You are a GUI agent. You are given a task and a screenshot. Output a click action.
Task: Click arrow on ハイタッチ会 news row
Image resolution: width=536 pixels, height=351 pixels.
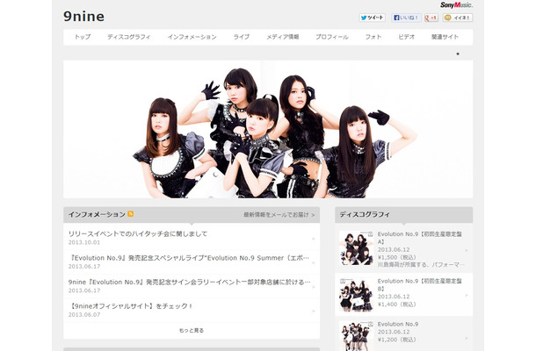(x=314, y=239)
